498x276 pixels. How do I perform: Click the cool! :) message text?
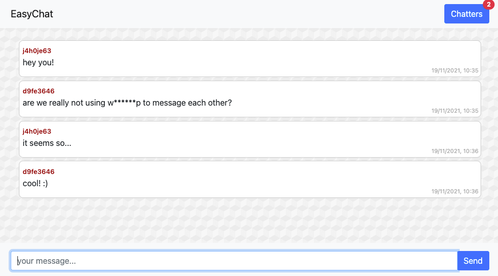(x=35, y=183)
